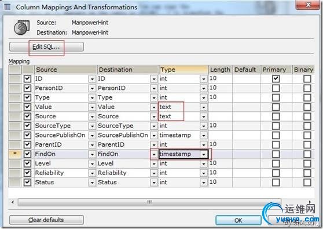The image size is (323, 229).
Task: Click the mapping database icon near Source
Action: (x=21, y=27)
